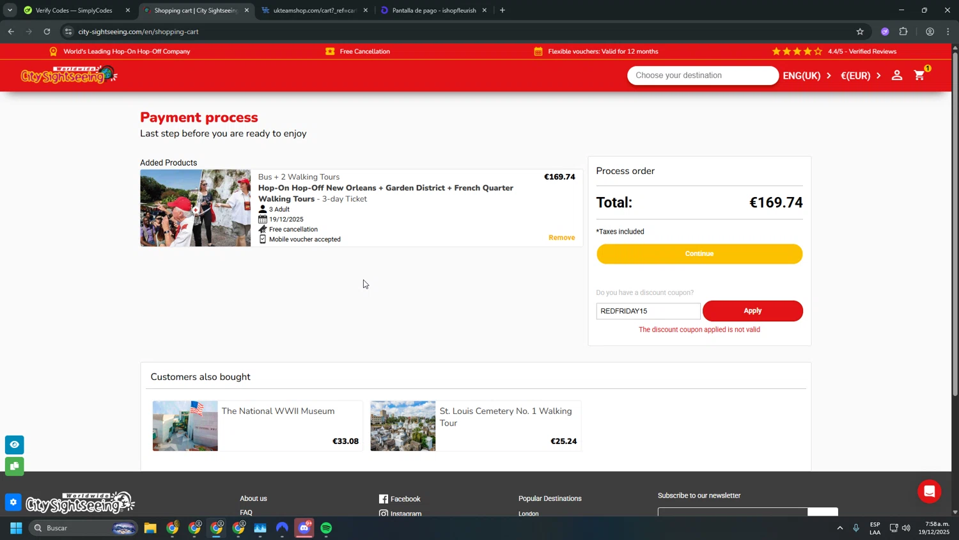Click the ESP LAA language indicator
The width and height of the screenshot is (959, 540).
click(x=875, y=528)
